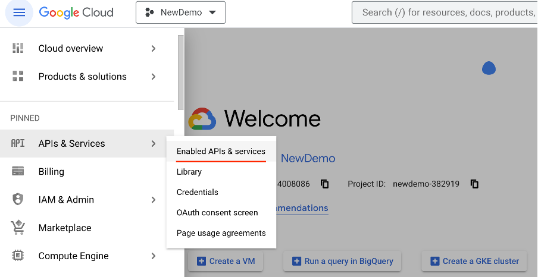Image resolution: width=538 pixels, height=277 pixels.
Task: Click the Billing card icon
Action: [18, 171]
